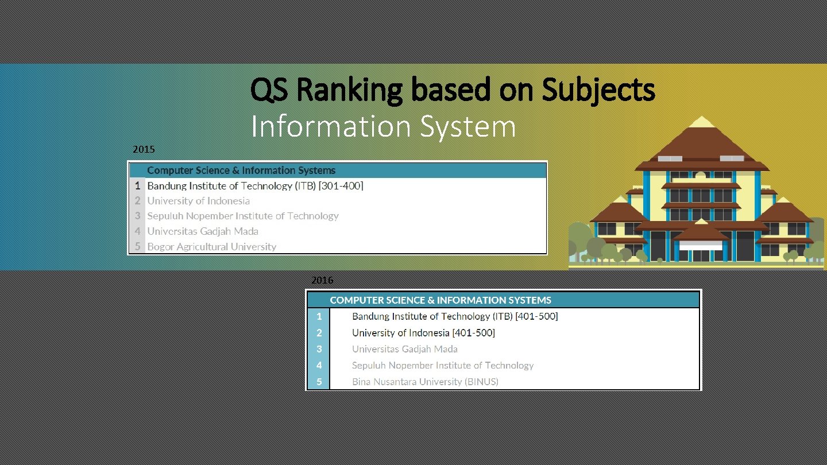This screenshot has width=827, height=465.
Task: Click the 2016 year label
Action: click(322, 280)
